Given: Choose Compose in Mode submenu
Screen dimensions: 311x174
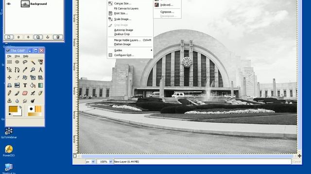Looking at the screenshot, I should pyautogui.click(x=167, y=12).
